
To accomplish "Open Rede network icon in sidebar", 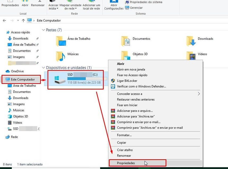I will (7, 137).
